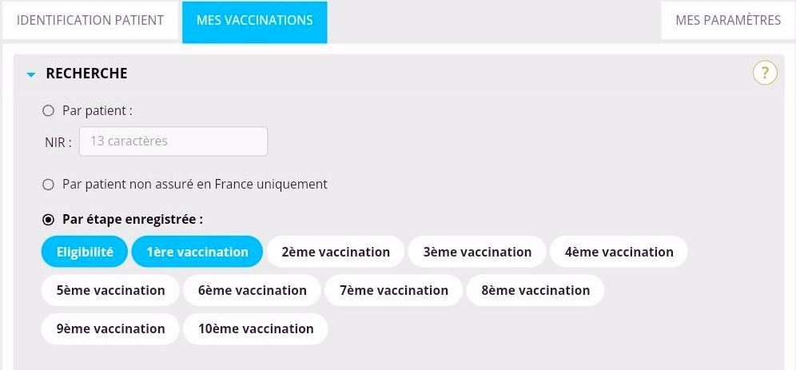Select the 8ème vaccination step
The height and width of the screenshot is (370, 796).
[535, 290]
